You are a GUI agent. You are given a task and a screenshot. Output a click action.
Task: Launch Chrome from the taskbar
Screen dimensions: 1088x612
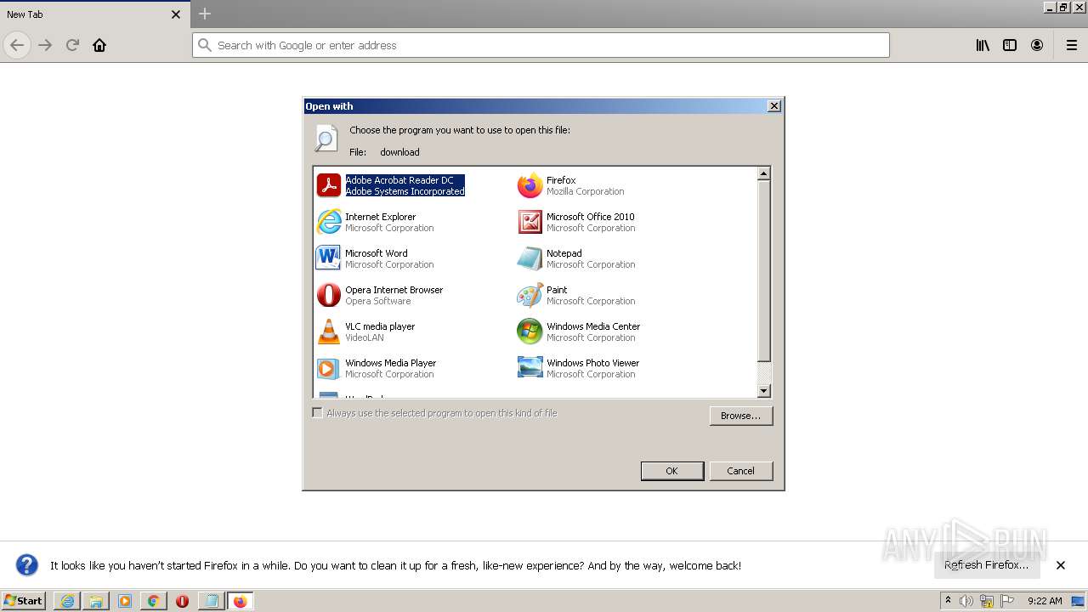pyautogui.click(x=153, y=601)
